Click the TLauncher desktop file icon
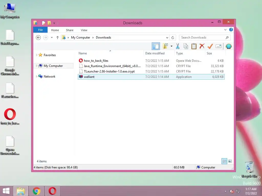The image size is (262, 196). click(10, 91)
